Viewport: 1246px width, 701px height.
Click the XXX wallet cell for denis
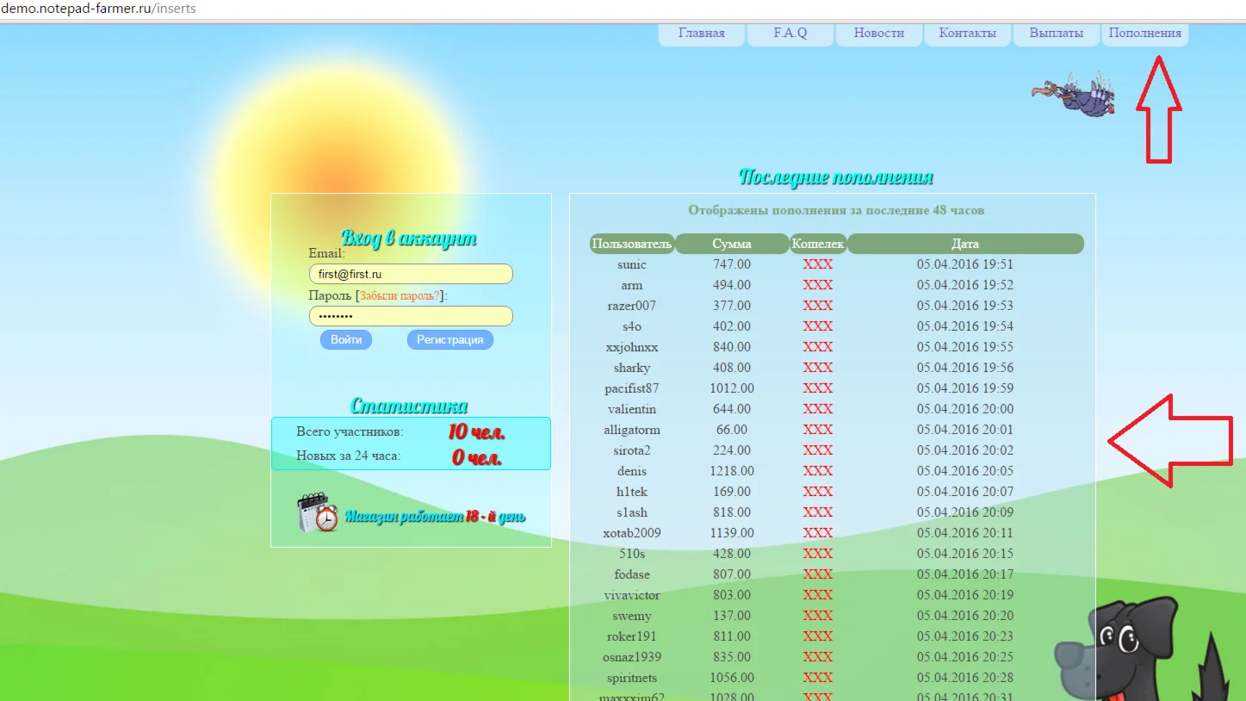click(818, 471)
